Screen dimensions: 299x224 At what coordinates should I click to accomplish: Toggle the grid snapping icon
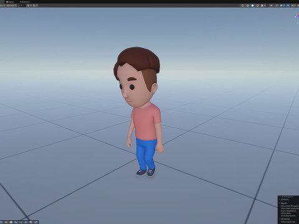click(28, 6)
